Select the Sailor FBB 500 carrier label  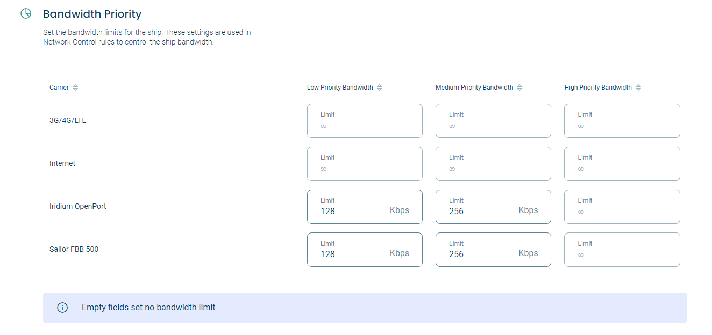point(74,249)
